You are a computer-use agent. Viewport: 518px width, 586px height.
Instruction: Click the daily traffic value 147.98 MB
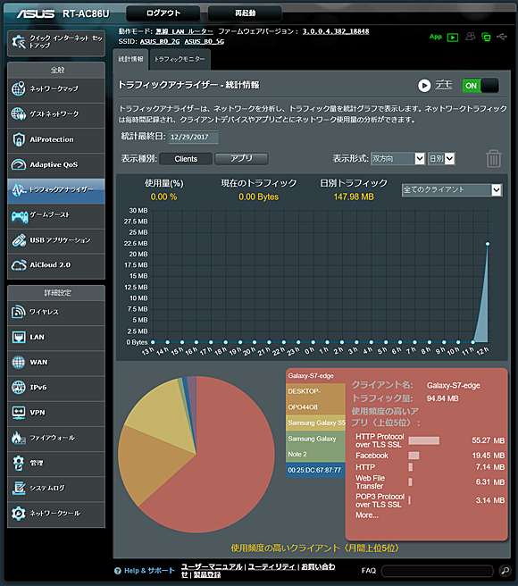(354, 197)
